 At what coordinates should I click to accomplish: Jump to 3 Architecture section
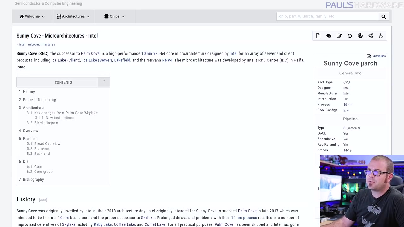point(31,108)
